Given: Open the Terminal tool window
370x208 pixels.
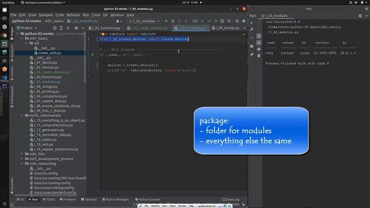Looking at the screenshot, I should pyautogui.click(x=88, y=199).
